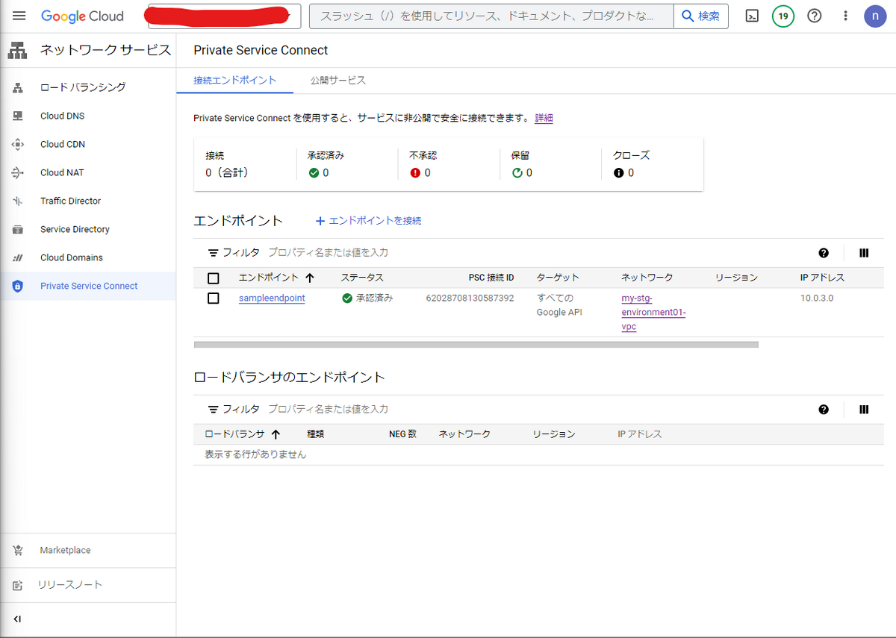Click the load balancer table filter icon

[213, 409]
